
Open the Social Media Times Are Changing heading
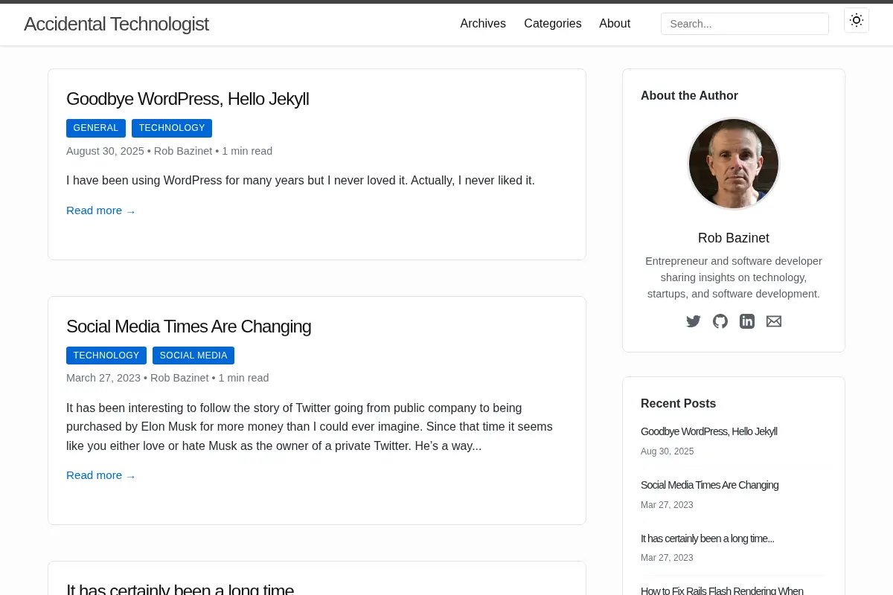(x=188, y=327)
